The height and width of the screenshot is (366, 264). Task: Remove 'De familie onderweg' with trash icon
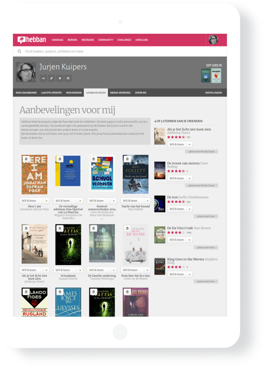tap(93, 228)
